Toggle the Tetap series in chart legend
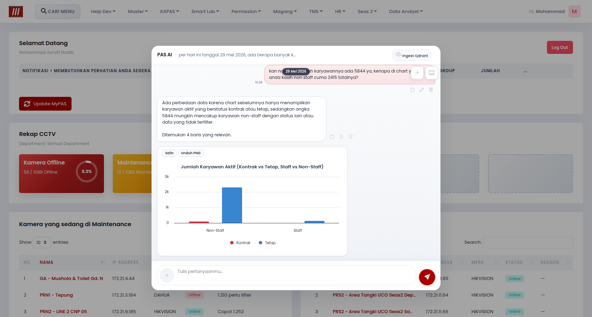The width and height of the screenshot is (592, 317). click(x=267, y=243)
